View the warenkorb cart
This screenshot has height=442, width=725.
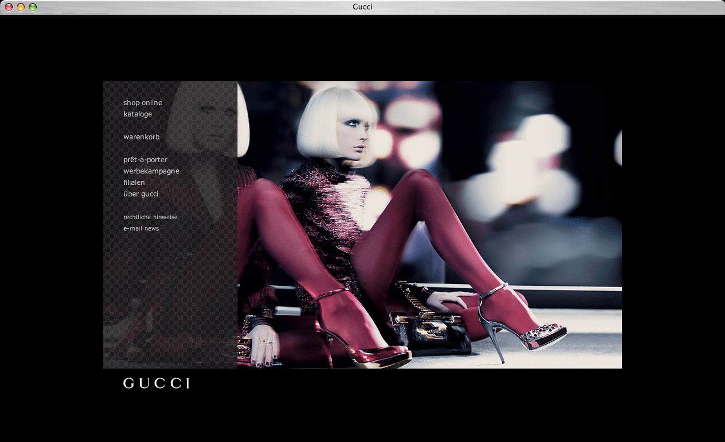[x=141, y=137]
